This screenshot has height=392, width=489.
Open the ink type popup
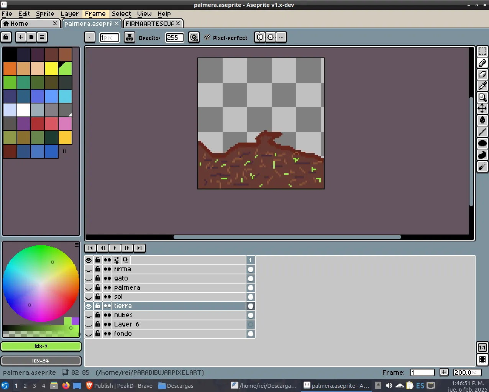click(x=130, y=37)
